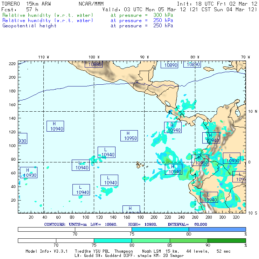Image resolution: width=259 pixels, height=259 pixels.
Task: Click the green 300 hPa humidity legend text
Action: point(48,15)
